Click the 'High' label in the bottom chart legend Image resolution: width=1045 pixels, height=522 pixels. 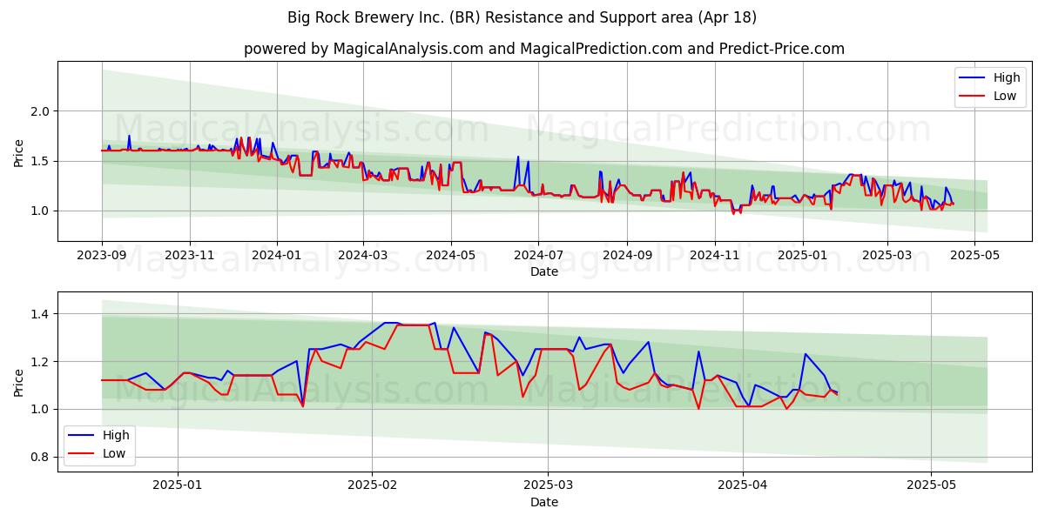[116, 435]
